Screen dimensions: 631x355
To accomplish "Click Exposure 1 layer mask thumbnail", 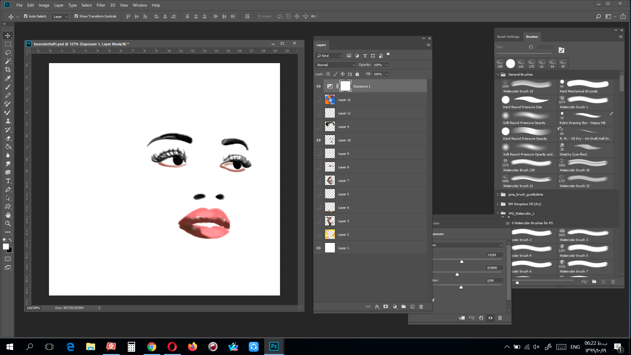I will coord(345,86).
